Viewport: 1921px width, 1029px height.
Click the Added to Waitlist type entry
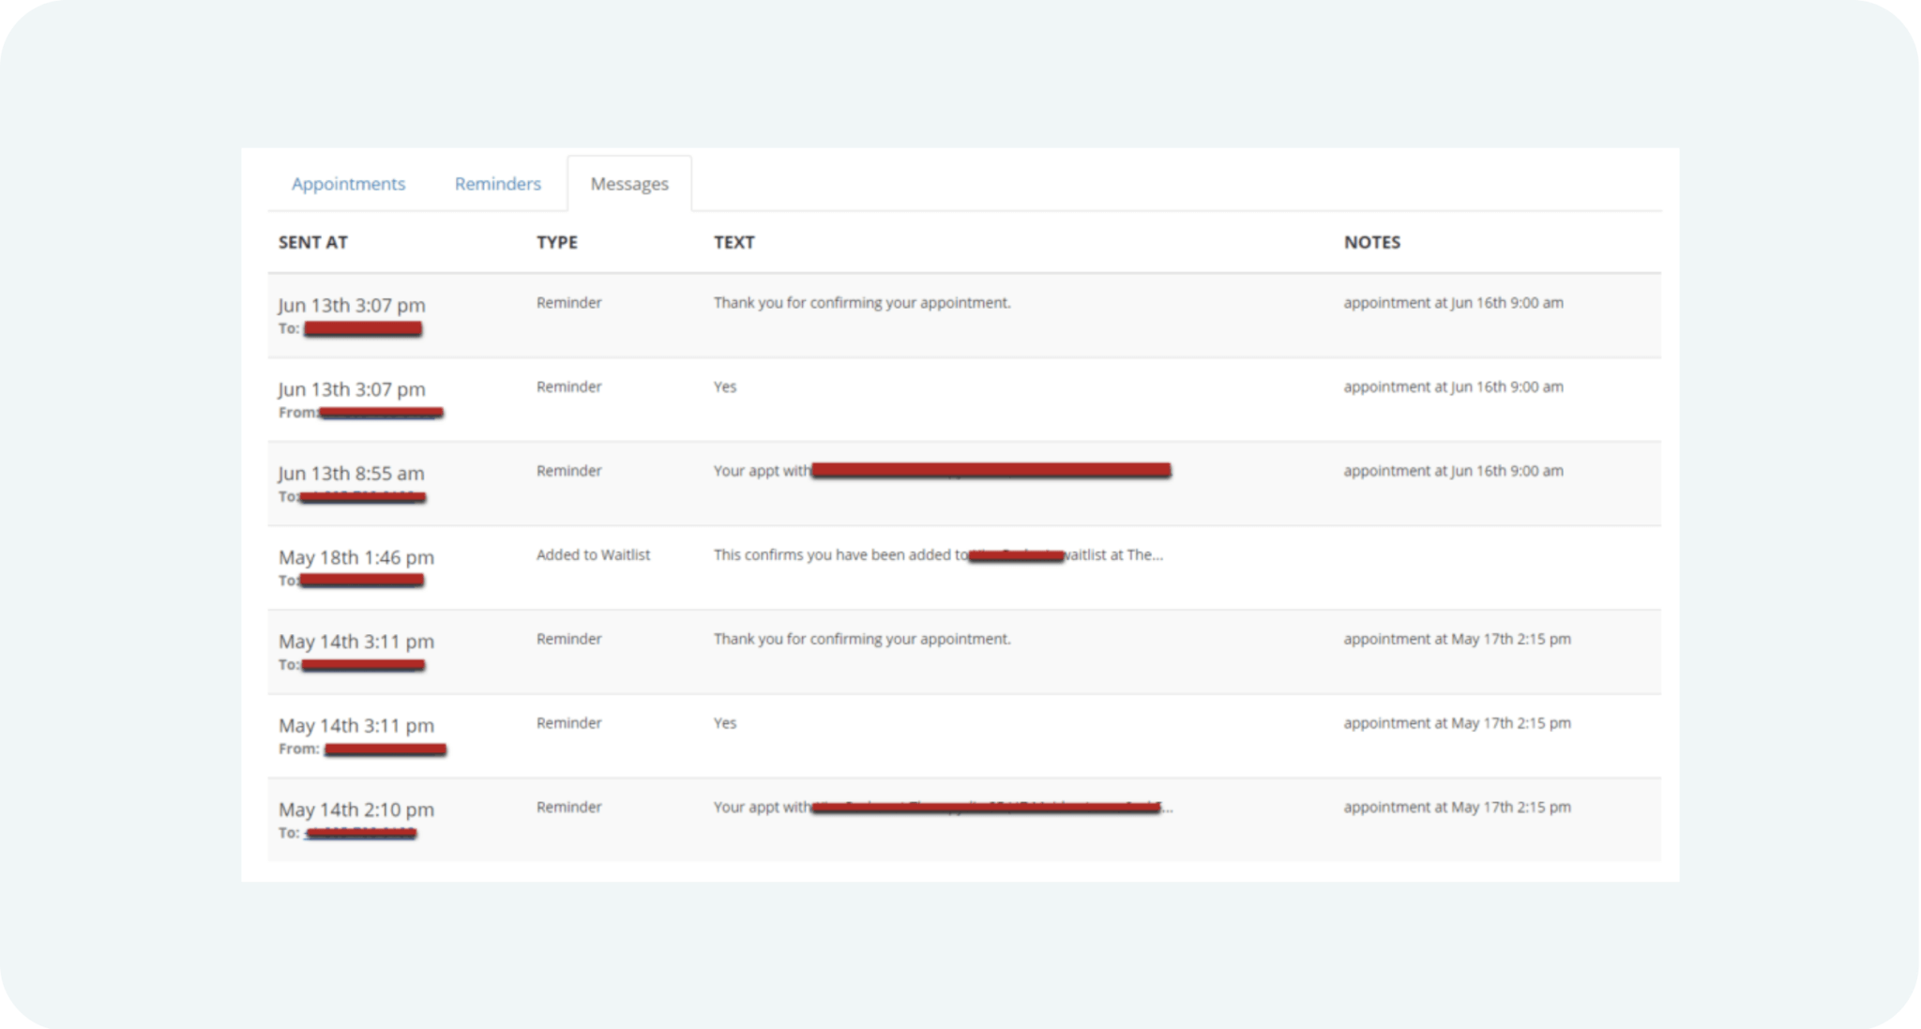point(593,555)
